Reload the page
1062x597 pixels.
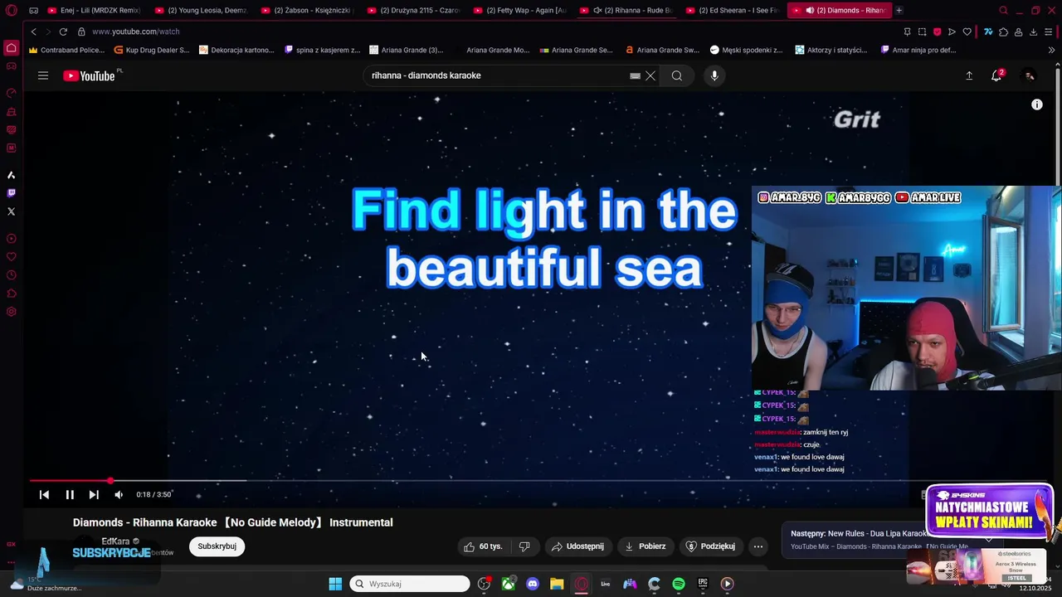[x=63, y=32]
